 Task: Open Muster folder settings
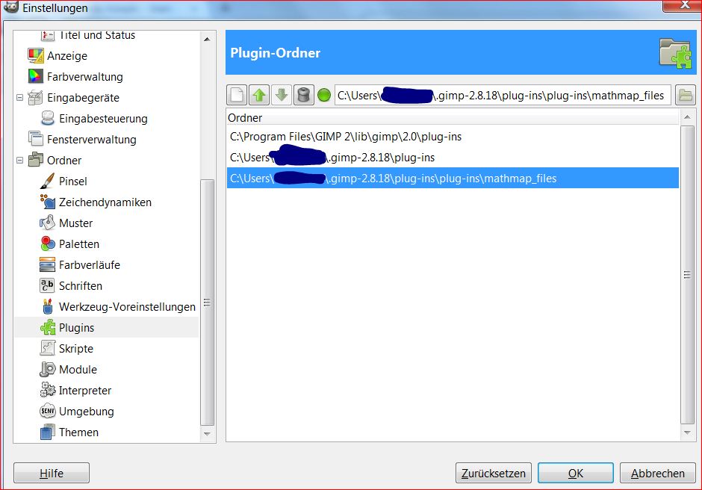[75, 223]
